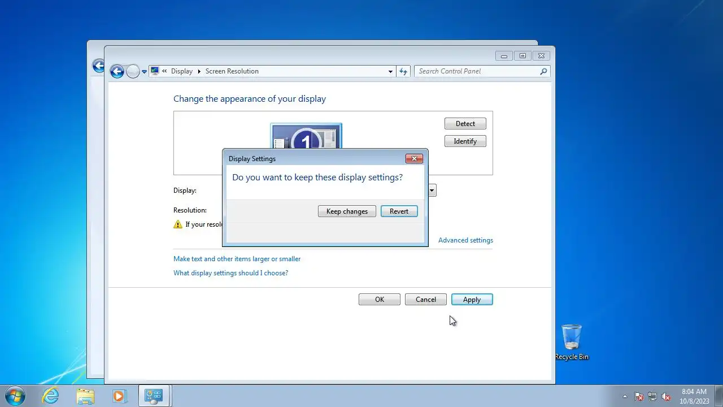723x407 pixels.
Task: Open the Display dropdown arrow
Action: pyautogui.click(x=432, y=190)
